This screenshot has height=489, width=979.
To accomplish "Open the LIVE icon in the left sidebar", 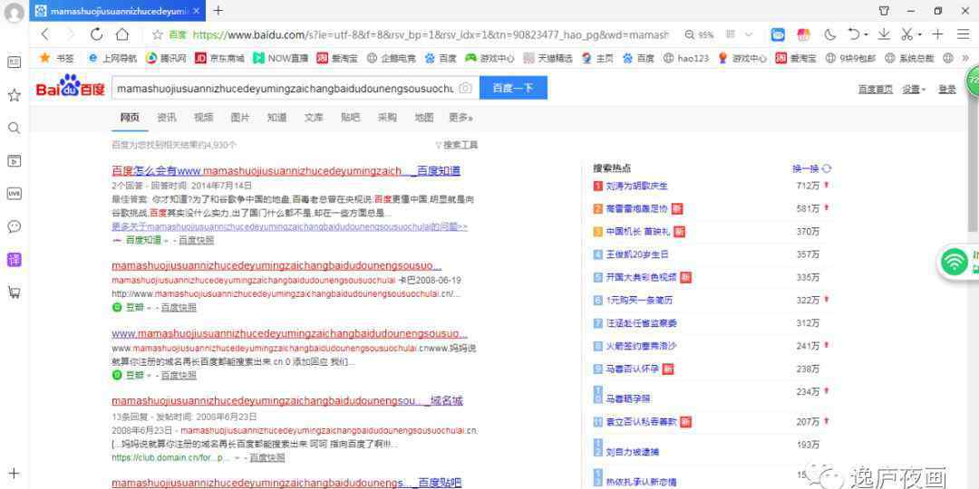I will [14, 194].
